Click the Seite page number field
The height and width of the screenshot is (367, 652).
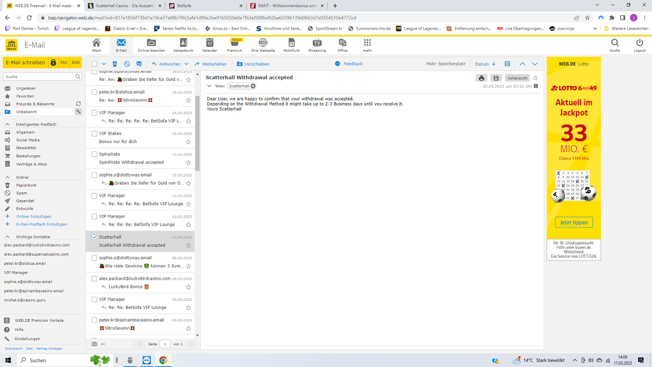pyautogui.click(x=165, y=344)
